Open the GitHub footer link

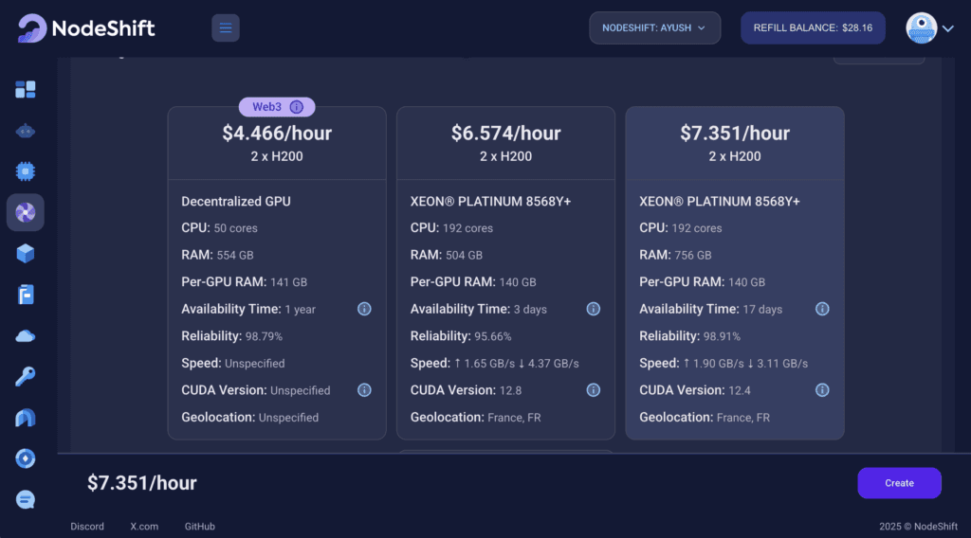(x=199, y=527)
